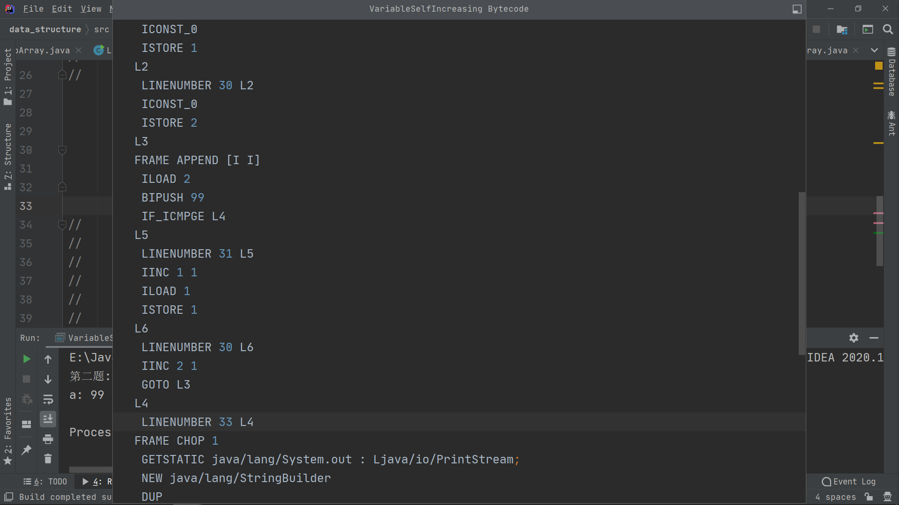Click the up arrow in Run console
Screen dimensions: 899x505
click(x=48, y=359)
